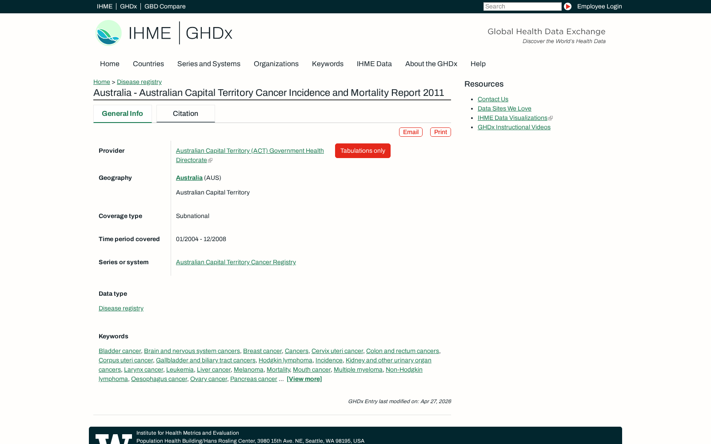Select the General Info tab
Viewport: 711px width, 444px height.
[x=122, y=114]
